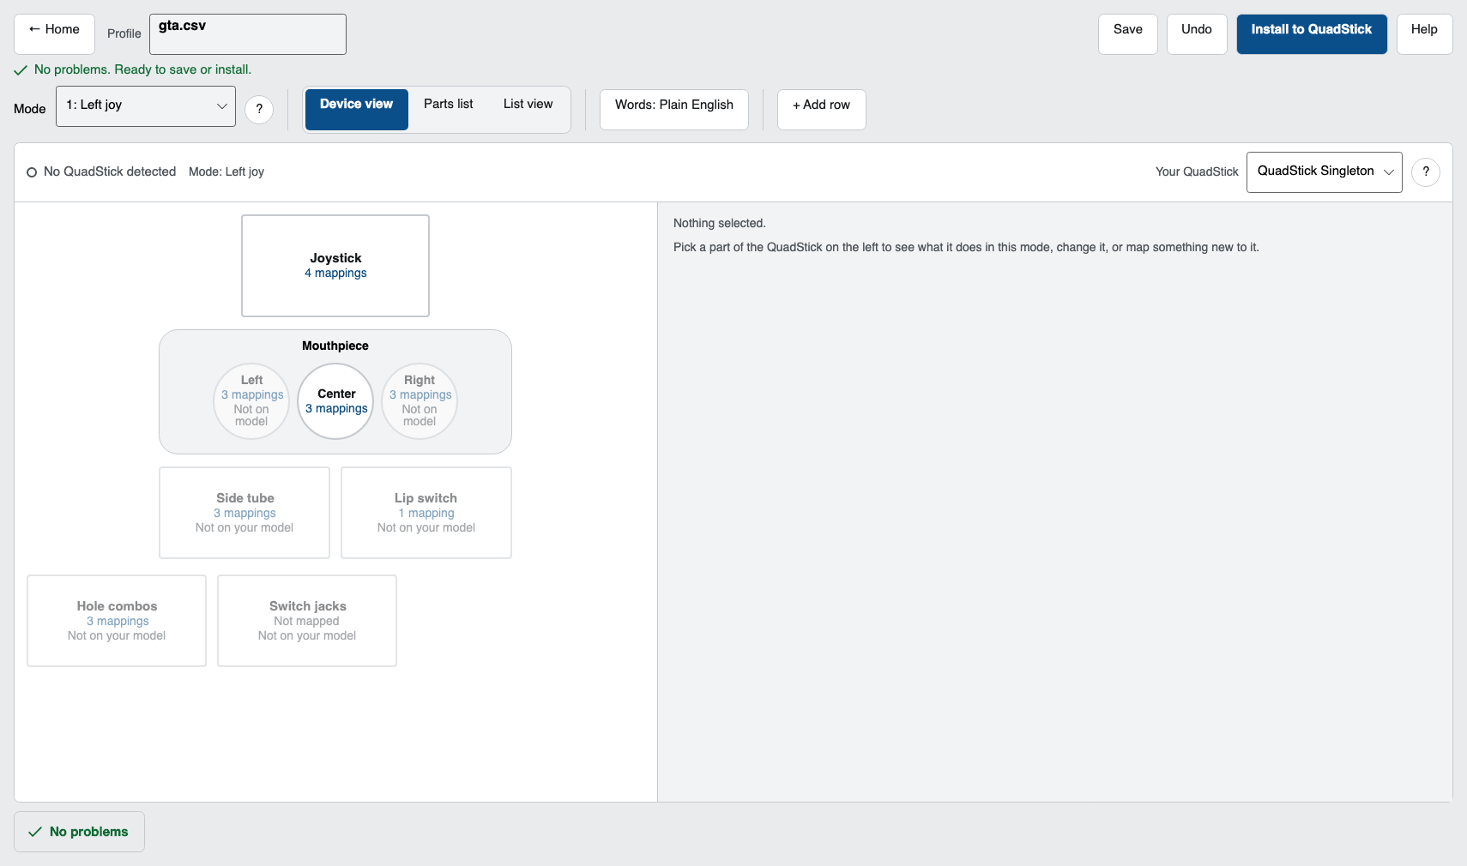Install profile to QuadStick
The width and height of the screenshot is (1467, 866).
coord(1312,34)
